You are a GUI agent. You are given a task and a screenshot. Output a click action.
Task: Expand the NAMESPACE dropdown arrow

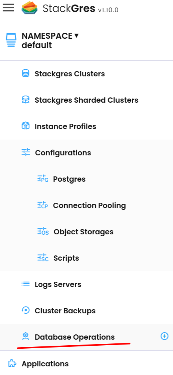pyautogui.click(x=76, y=36)
